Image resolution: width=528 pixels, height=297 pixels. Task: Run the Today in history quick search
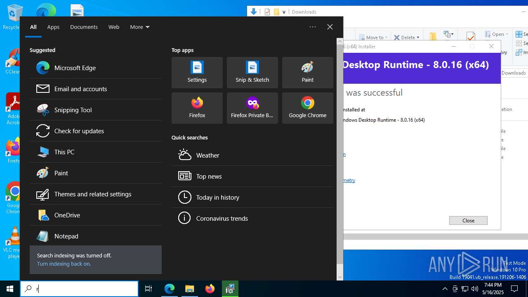252,197
